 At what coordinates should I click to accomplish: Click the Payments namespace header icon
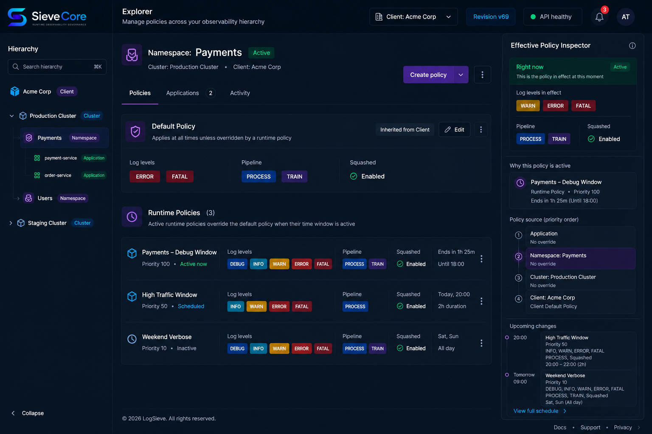coord(132,55)
